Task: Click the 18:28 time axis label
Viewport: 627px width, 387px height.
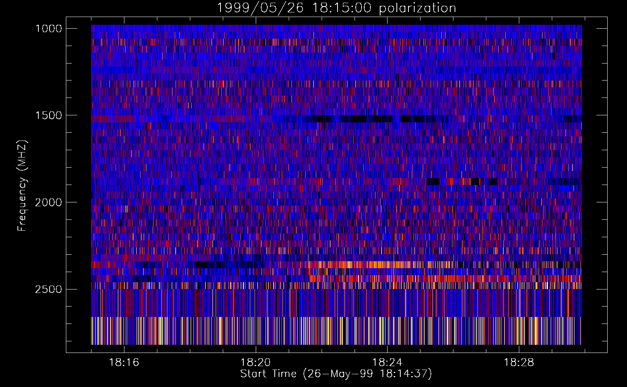Action: [518, 363]
